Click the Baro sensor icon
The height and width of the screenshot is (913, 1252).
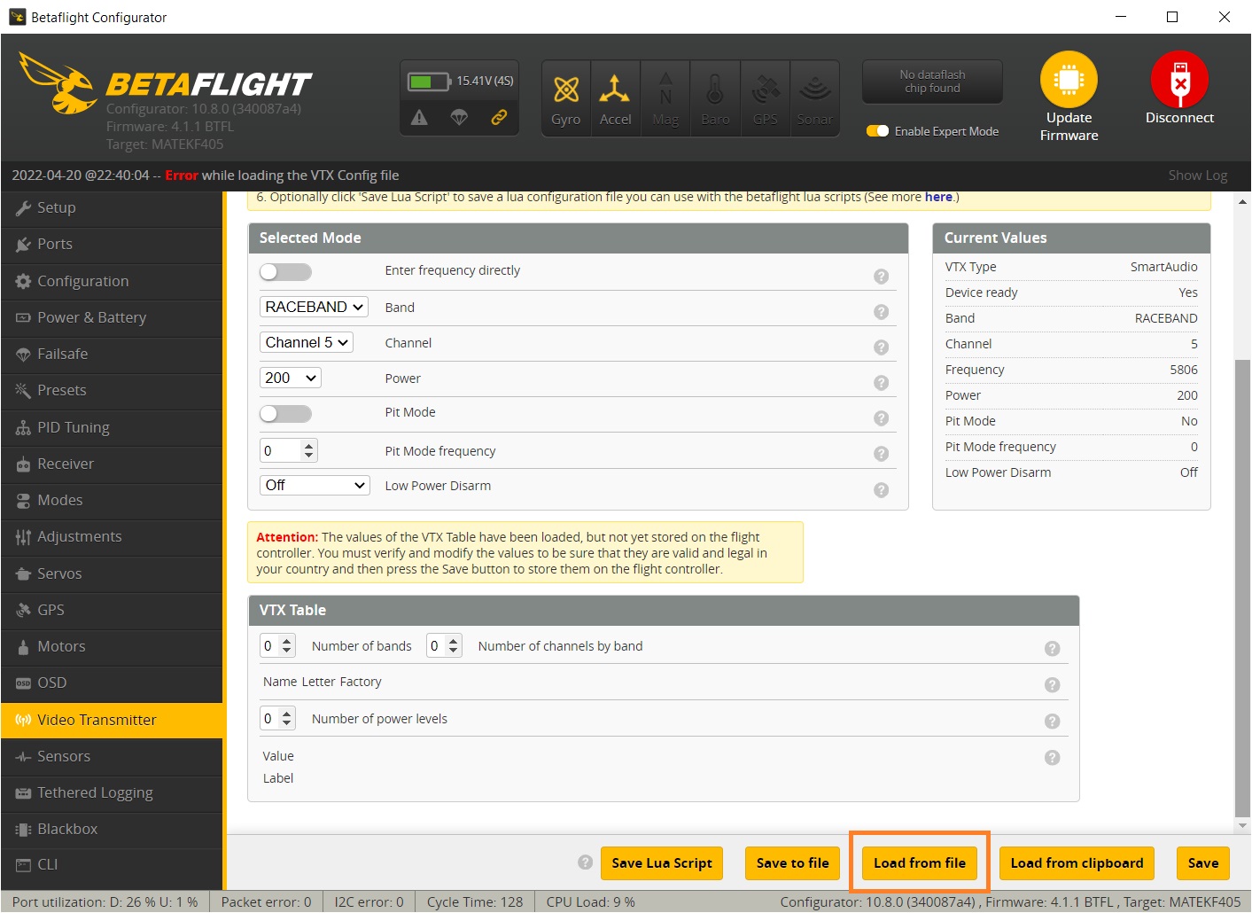[x=715, y=90]
